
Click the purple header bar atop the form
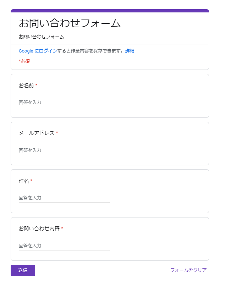[x=110, y=11]
